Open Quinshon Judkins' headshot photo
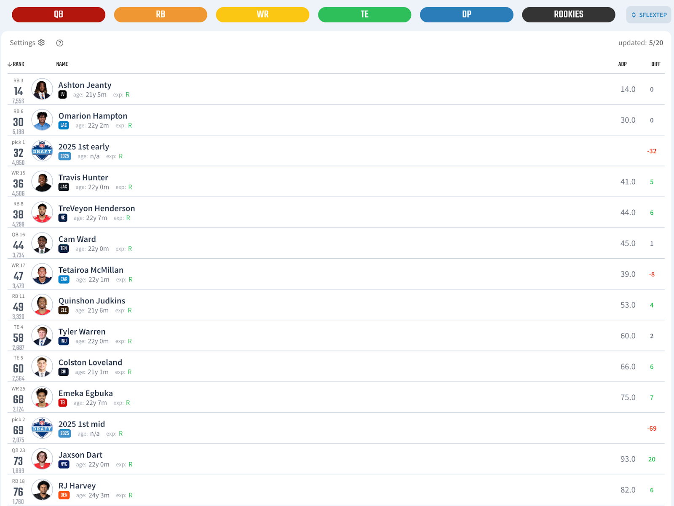674x506 pixels. [42, 305]
